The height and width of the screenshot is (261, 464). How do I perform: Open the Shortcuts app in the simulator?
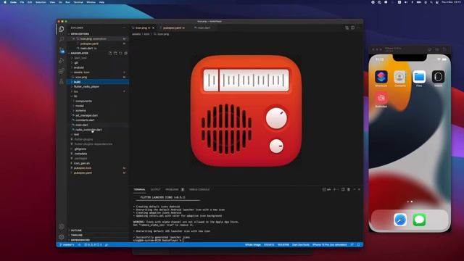click(x=381, y=77)
